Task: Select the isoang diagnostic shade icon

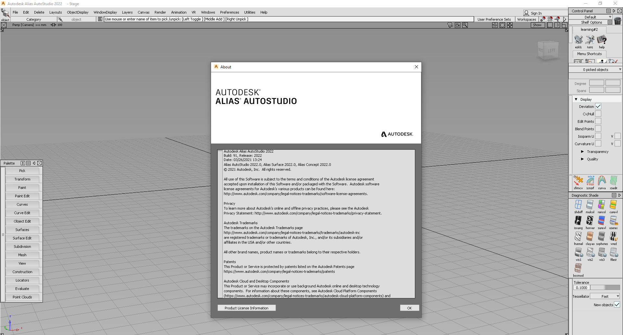Action: (578, 221)
